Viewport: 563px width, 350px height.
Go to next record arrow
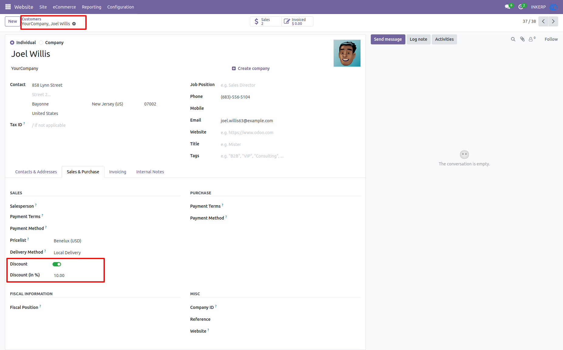pyautogui.click(x=553, y=21)
